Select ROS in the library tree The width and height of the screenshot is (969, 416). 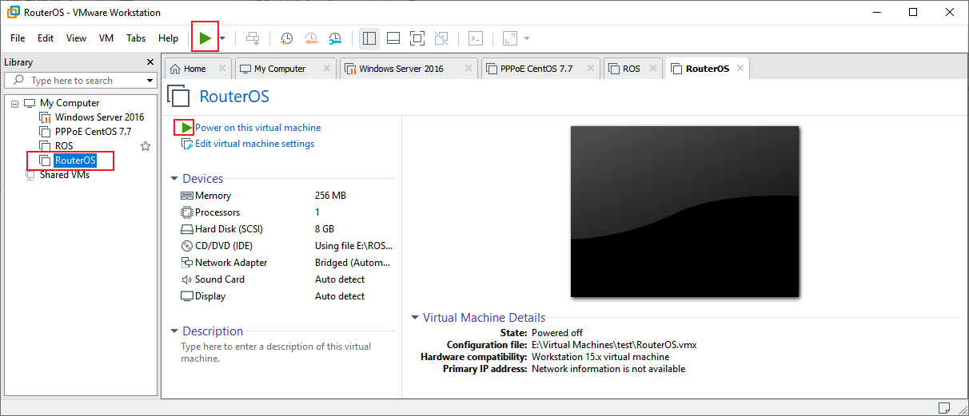pos(64,146)
